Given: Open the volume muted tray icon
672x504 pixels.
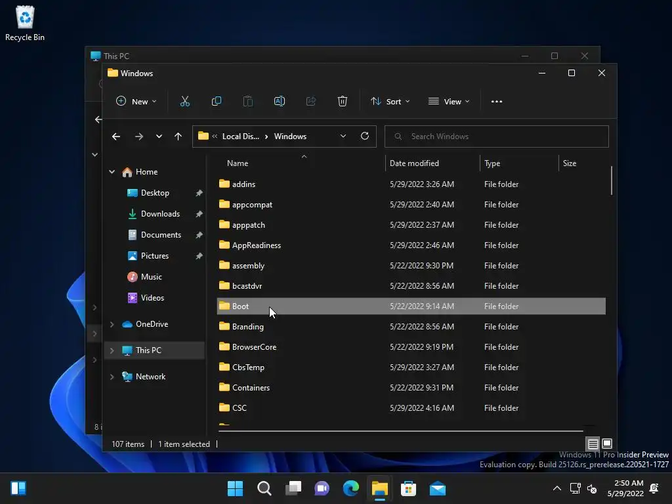Looking at the screenshot, I should 592,488.
